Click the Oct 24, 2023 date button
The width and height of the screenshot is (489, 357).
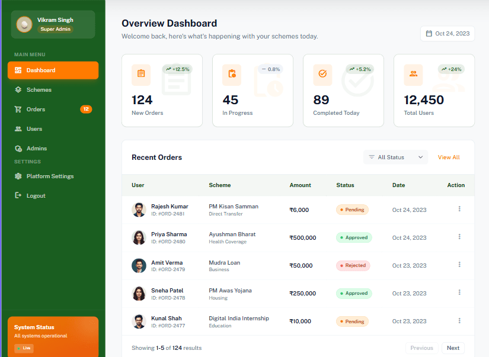[448, 34]
